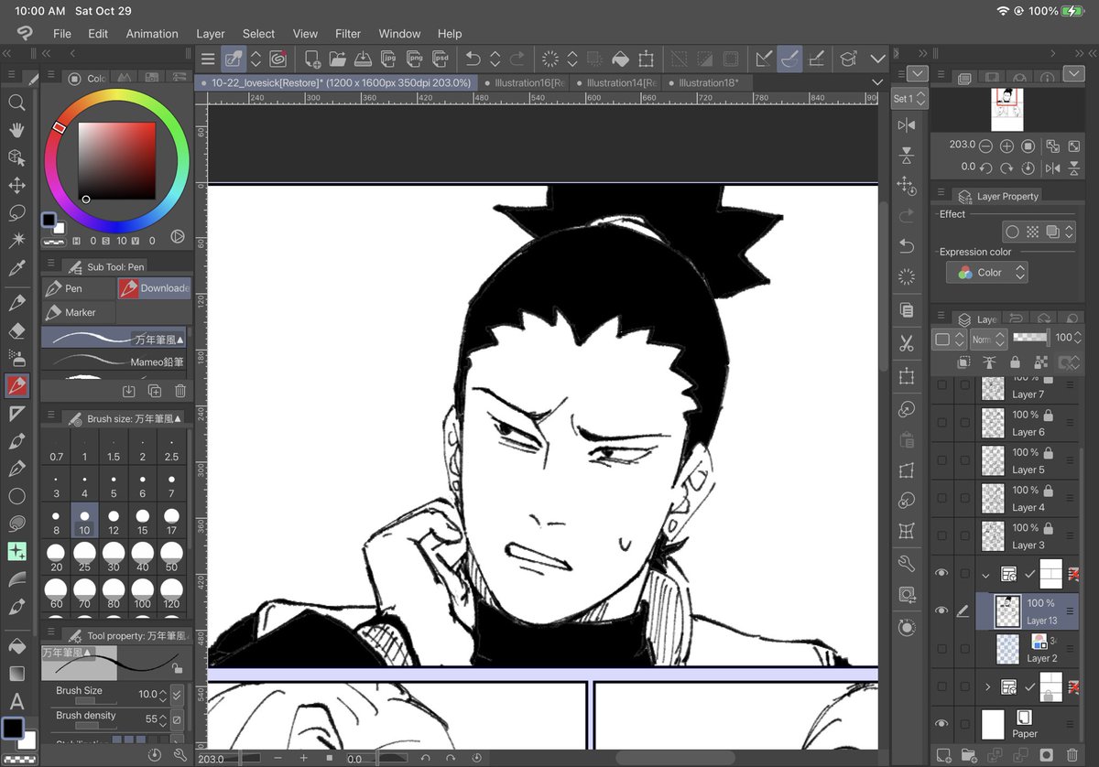Screen dimensions: 1099x767
Task: Choose brush size 4 preset
Action: 84,484
